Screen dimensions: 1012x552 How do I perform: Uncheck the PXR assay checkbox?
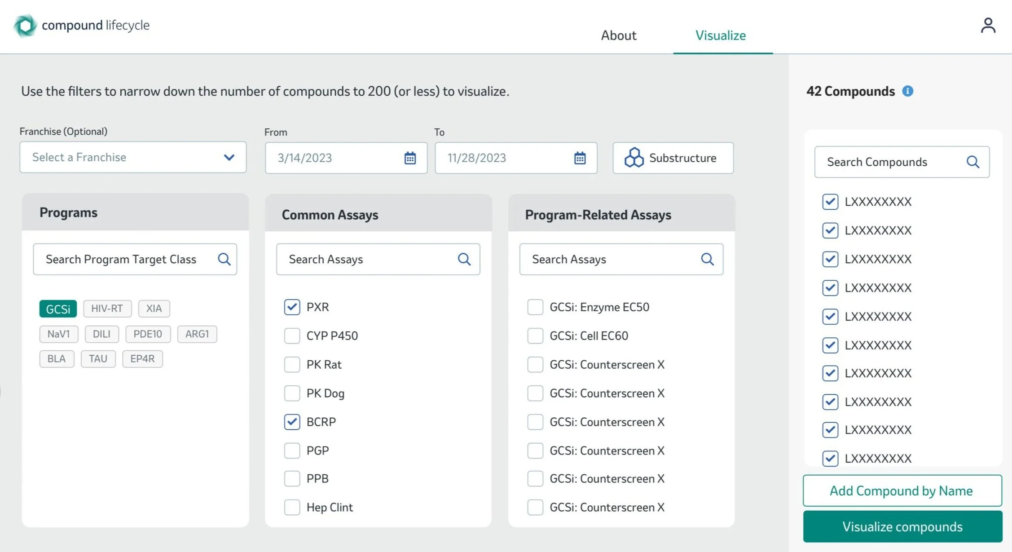click(x=292, y=307)
